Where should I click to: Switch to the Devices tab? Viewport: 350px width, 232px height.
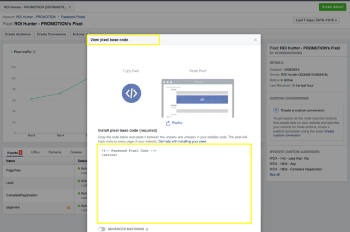[76, 152]
